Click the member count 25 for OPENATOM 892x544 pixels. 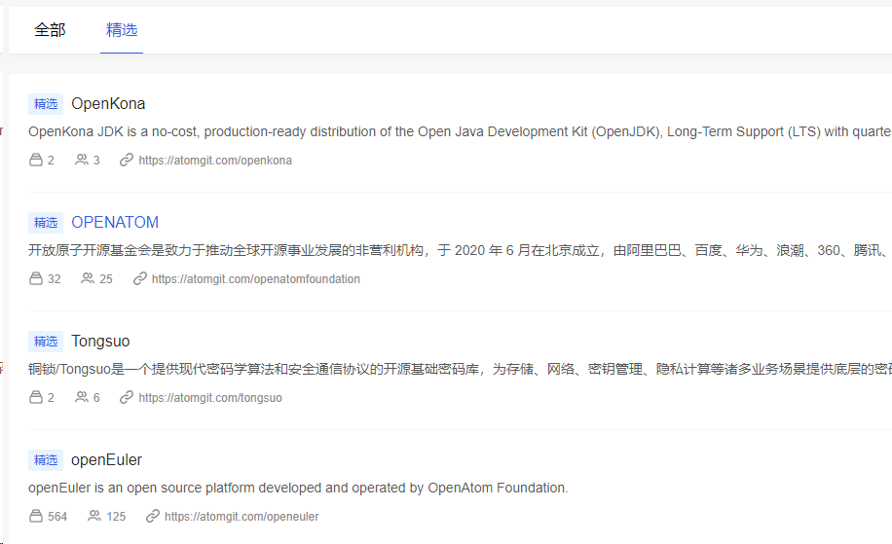tap(106, 279)
